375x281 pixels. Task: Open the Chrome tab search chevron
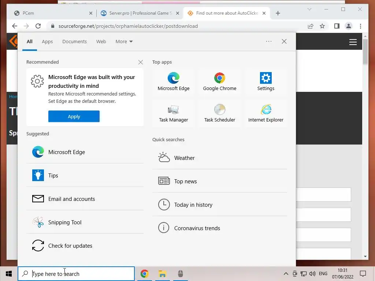click(x=309, y=9)
